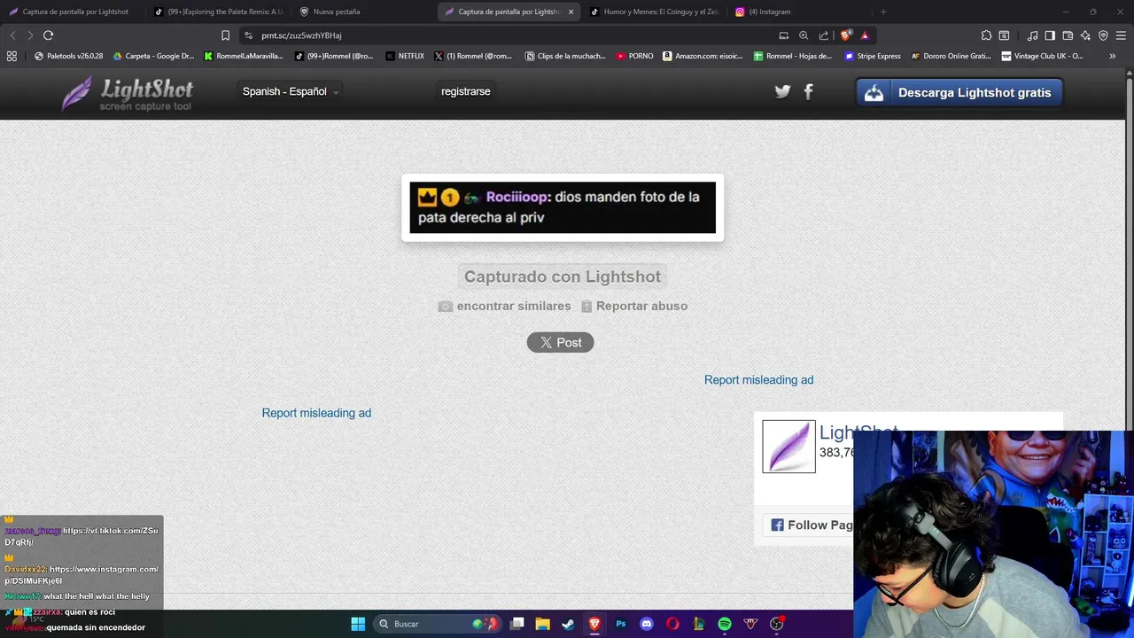This screenshot has height=638, width=1134.
Task: Open the Brave Wallet icon
Action: tap(1068, 35)
